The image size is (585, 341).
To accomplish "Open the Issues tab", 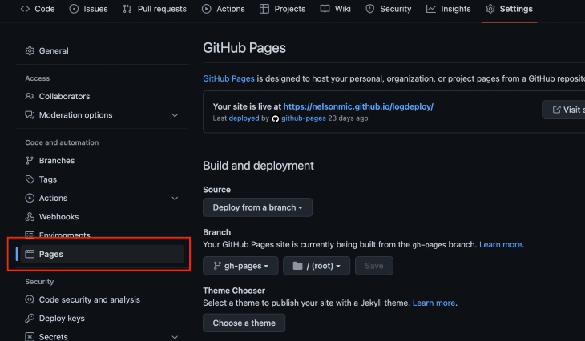I will click(89, 9).
